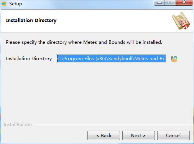Return to the previous step with < Back

(x=104, y=136)
